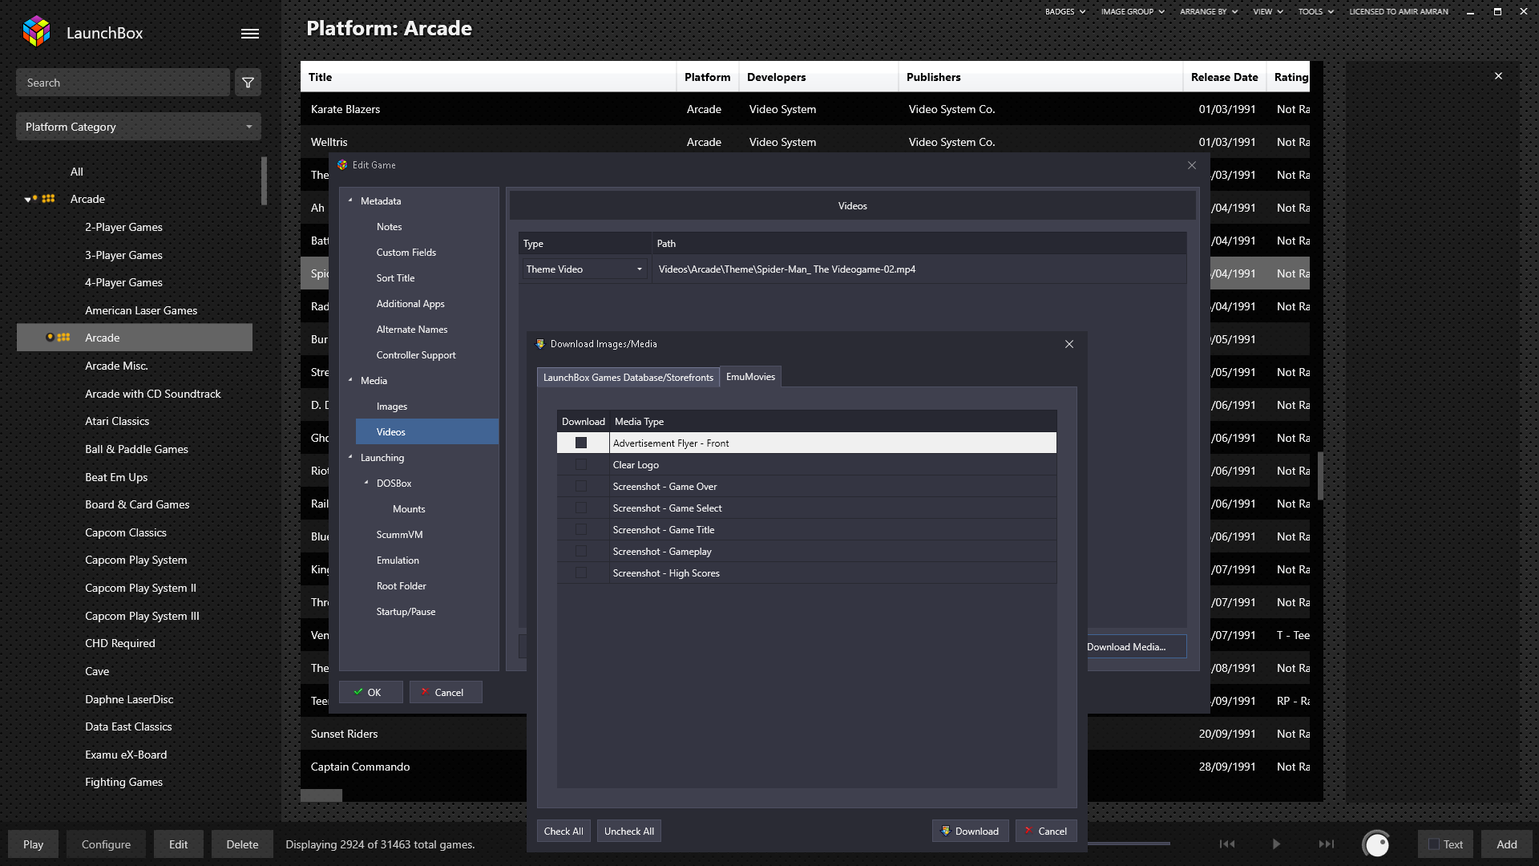
Task: Click inside the Search field
Action: coord(123,83)
